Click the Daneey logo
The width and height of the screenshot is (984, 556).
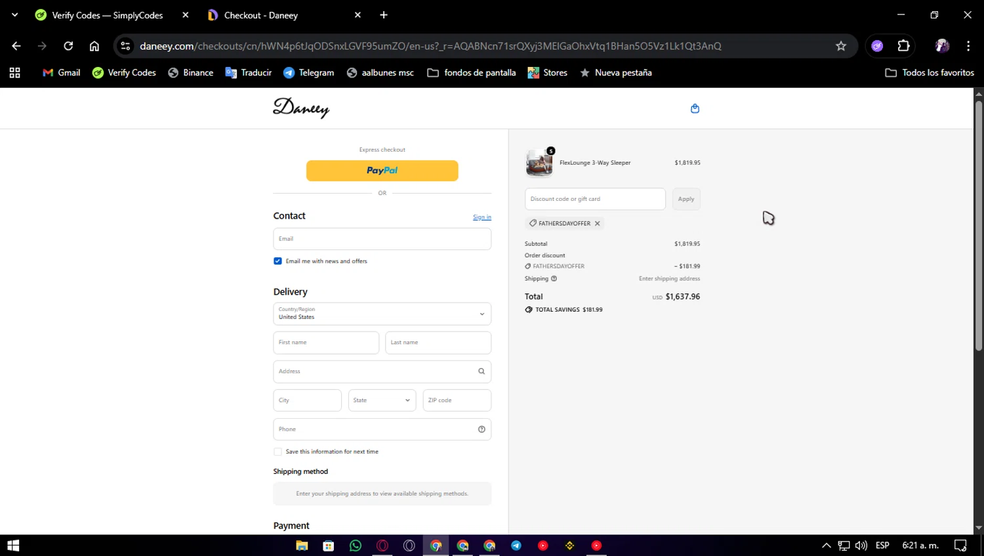301,108
